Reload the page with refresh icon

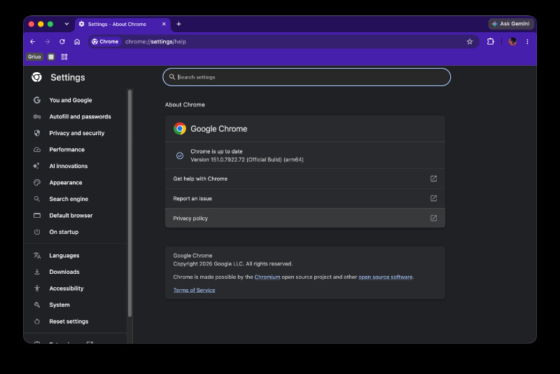(x=62, y=42)
